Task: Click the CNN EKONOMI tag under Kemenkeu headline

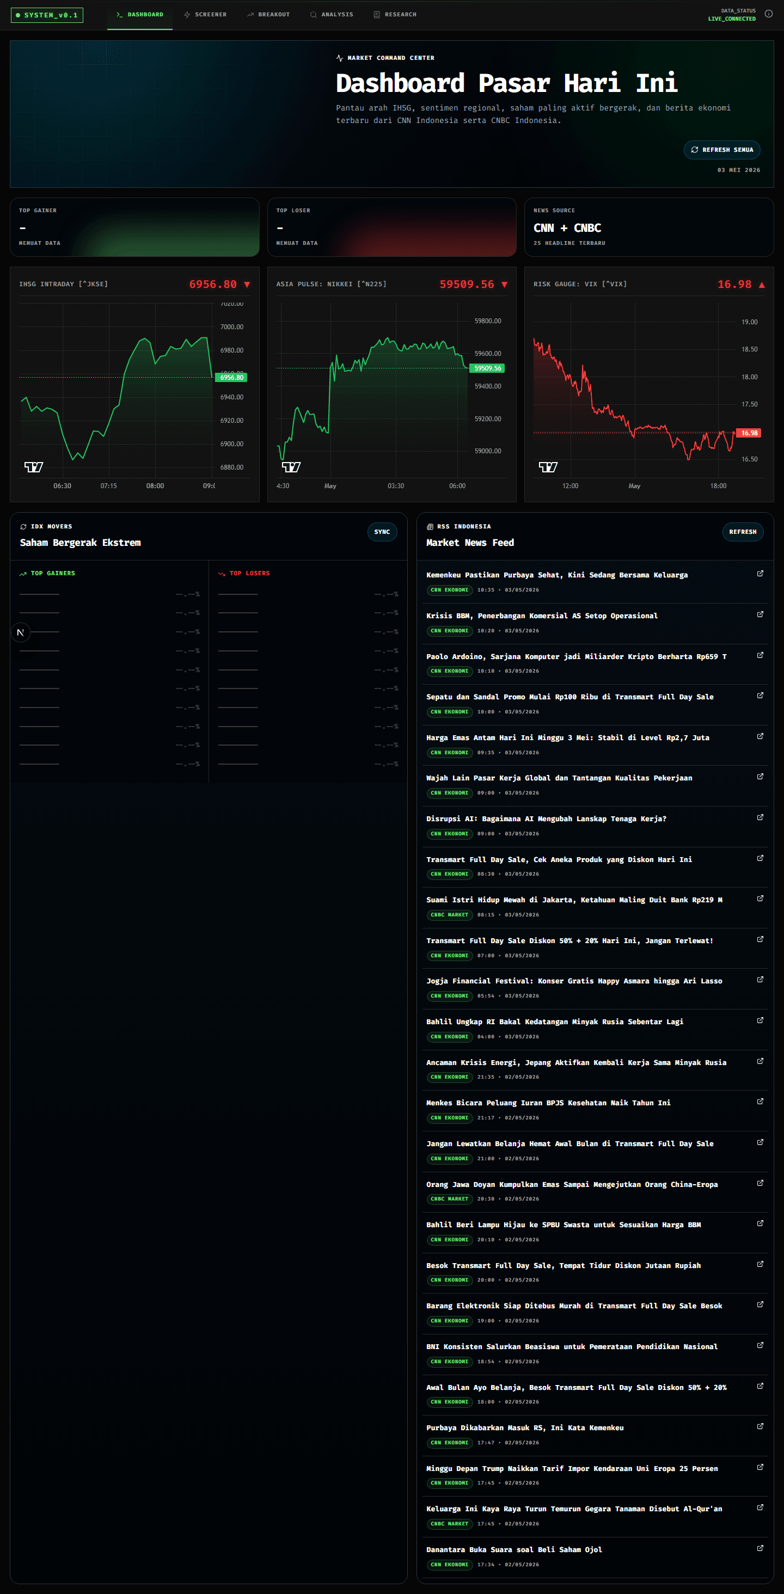Action: [450, 590]
